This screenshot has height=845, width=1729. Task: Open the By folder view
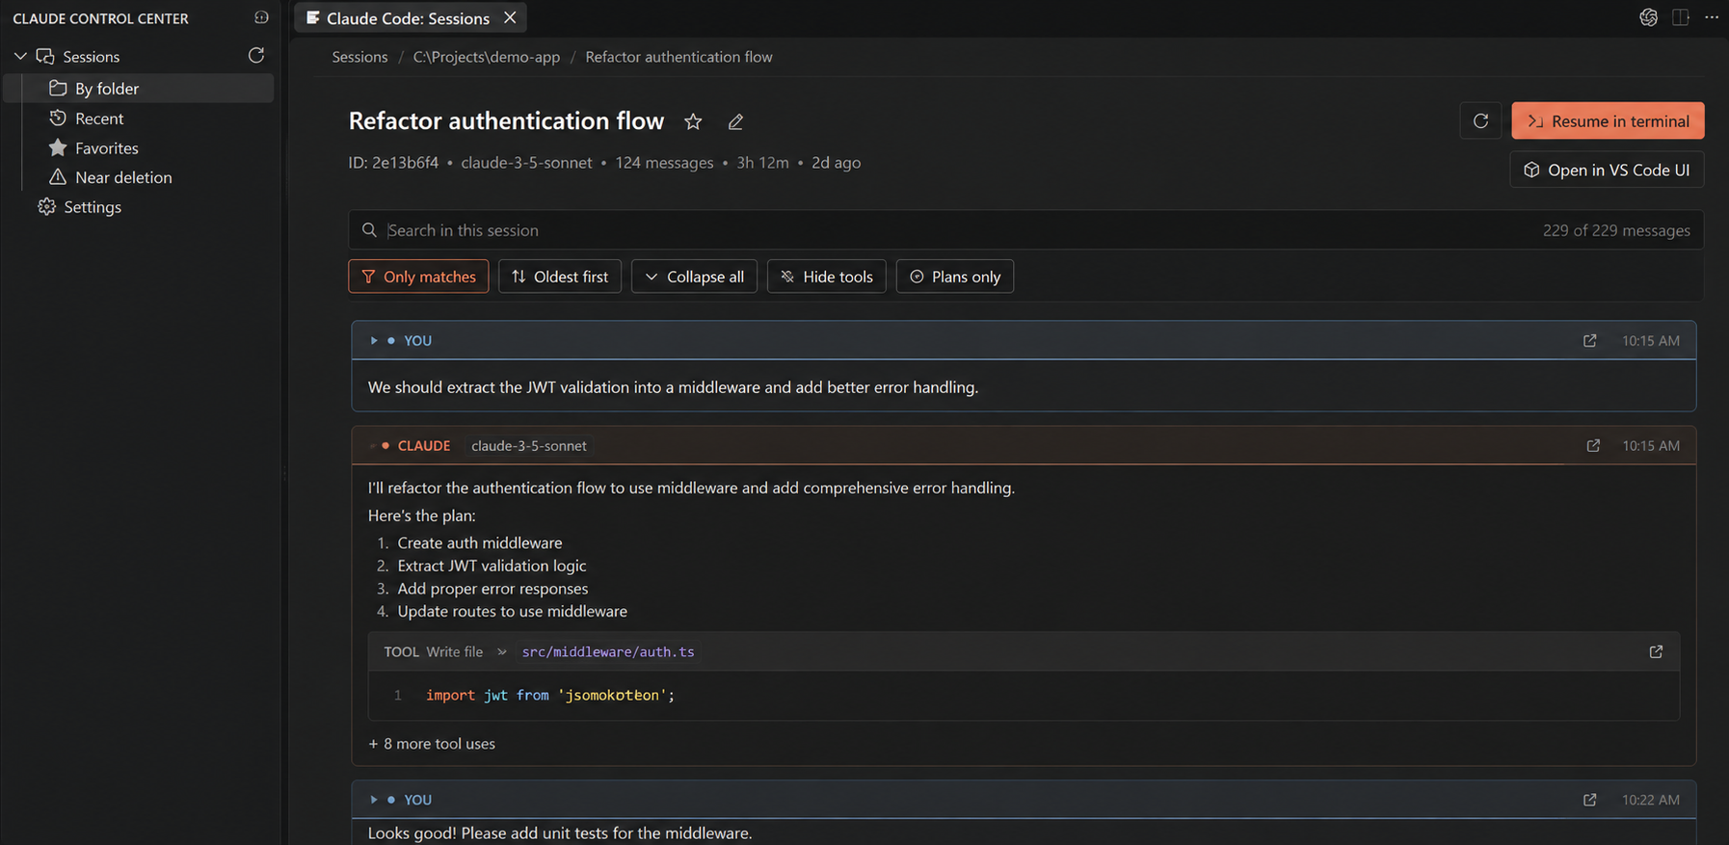(139, 89)
